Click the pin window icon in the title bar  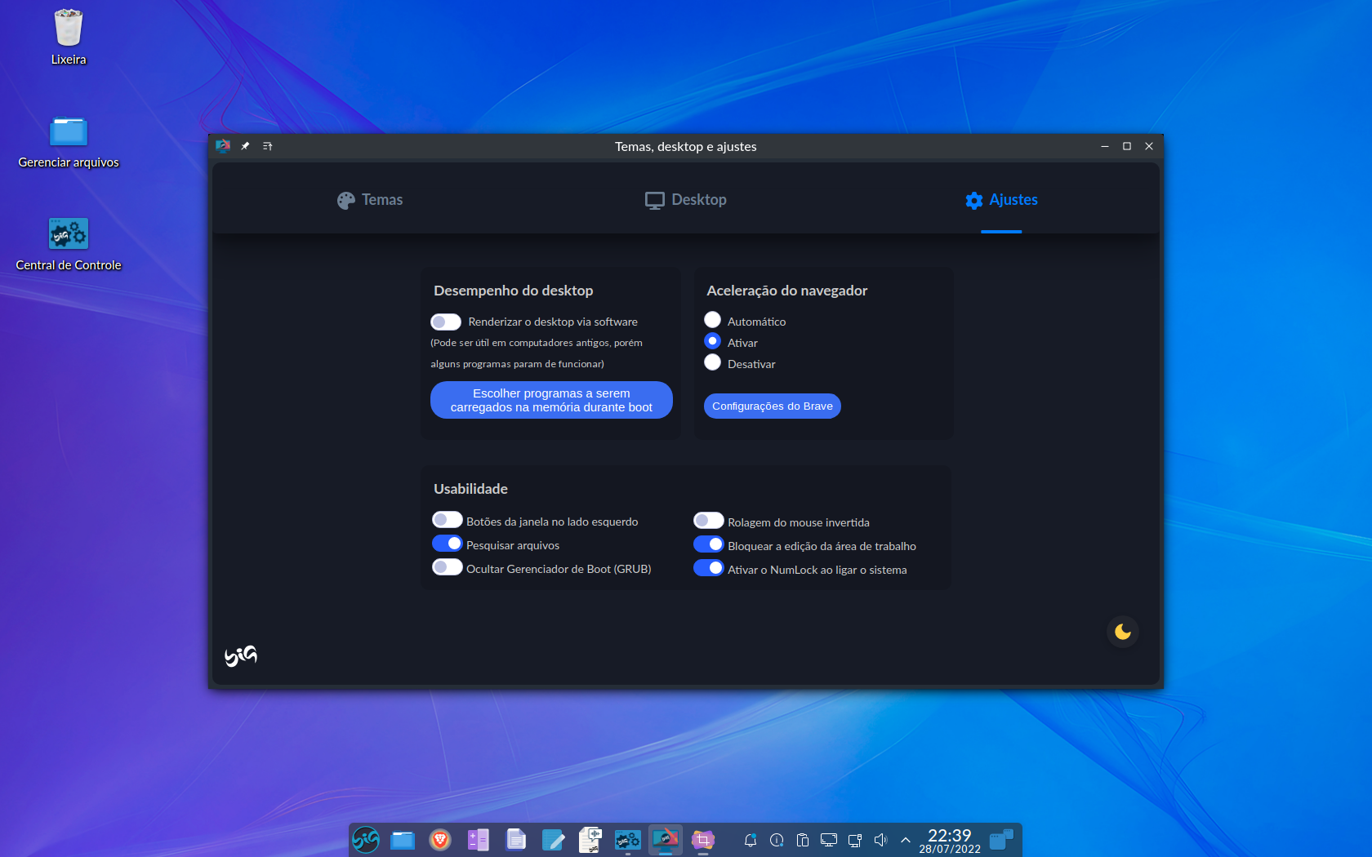pos(245,146)
